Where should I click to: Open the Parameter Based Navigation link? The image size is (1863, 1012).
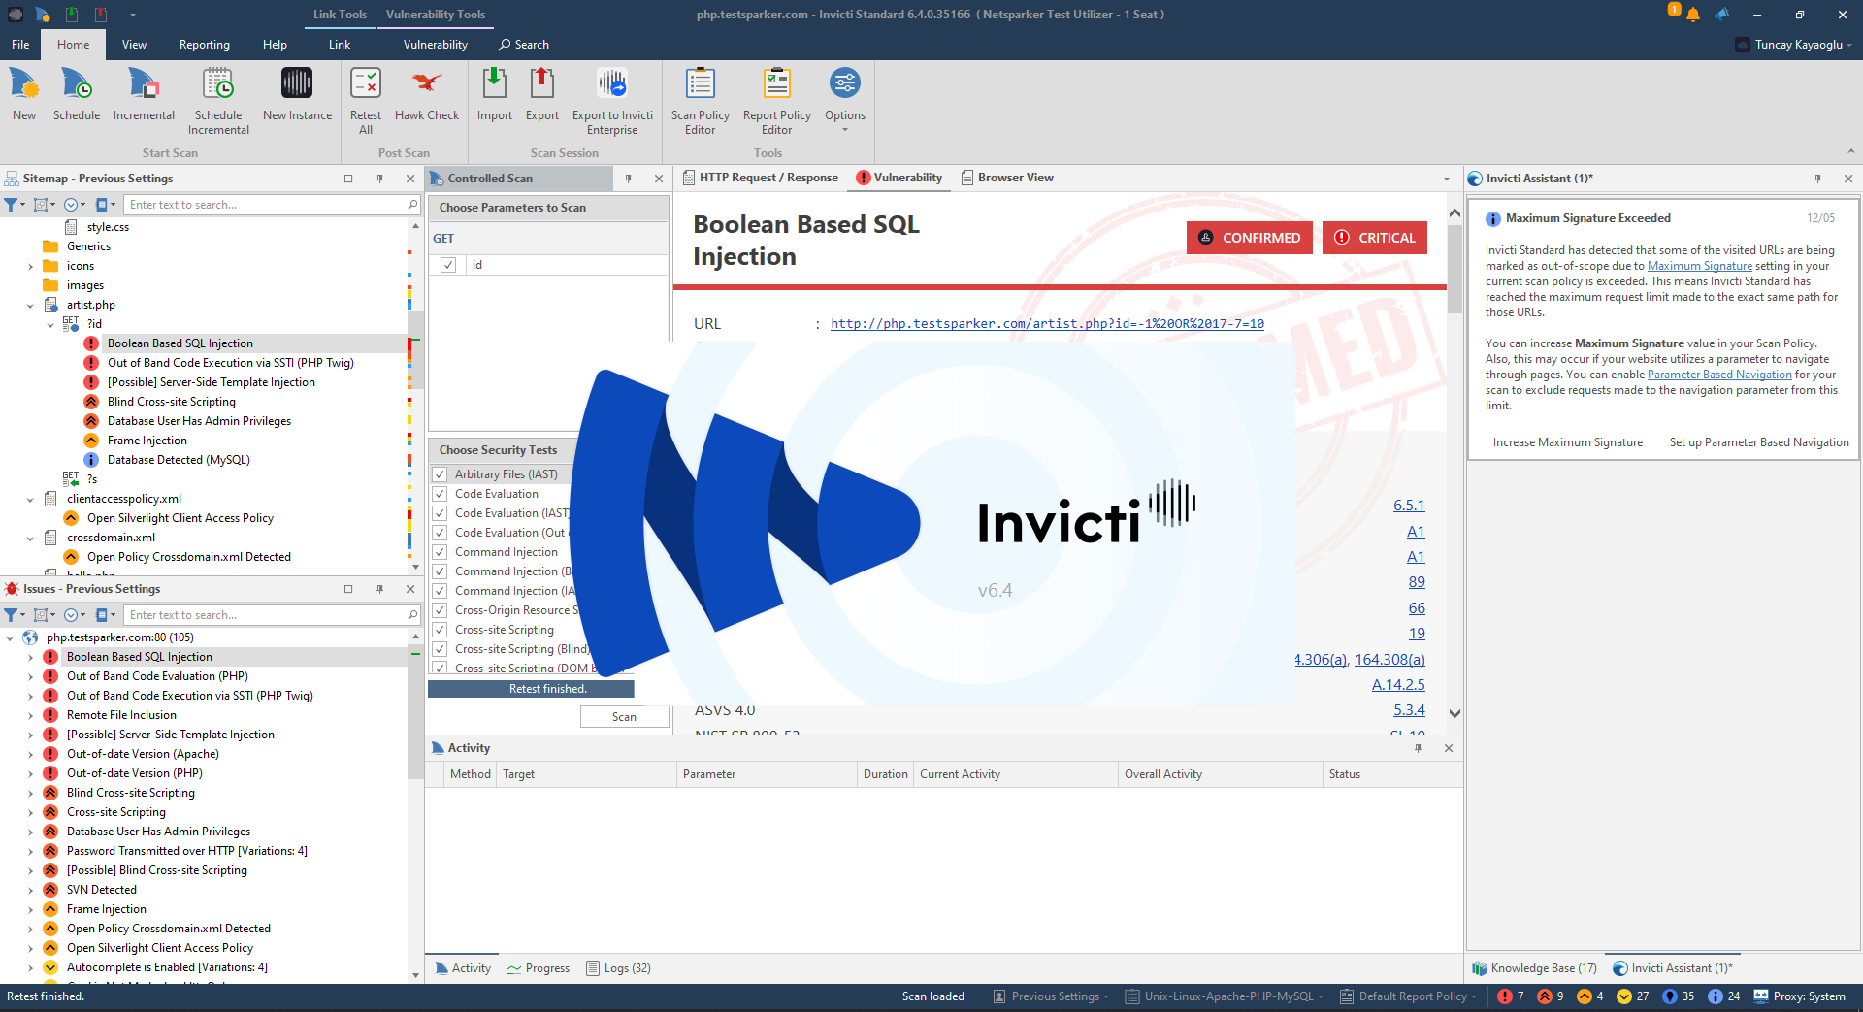coord(1719,375)
